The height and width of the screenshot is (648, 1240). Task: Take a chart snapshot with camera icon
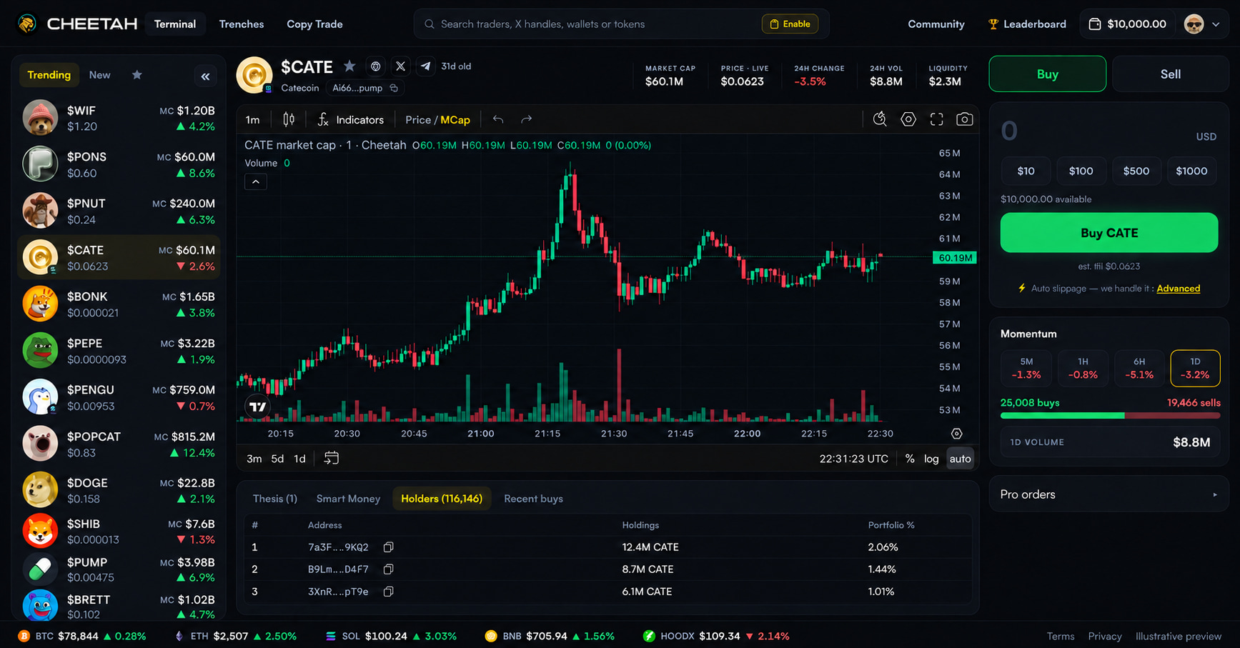click(x=965, y=119)
